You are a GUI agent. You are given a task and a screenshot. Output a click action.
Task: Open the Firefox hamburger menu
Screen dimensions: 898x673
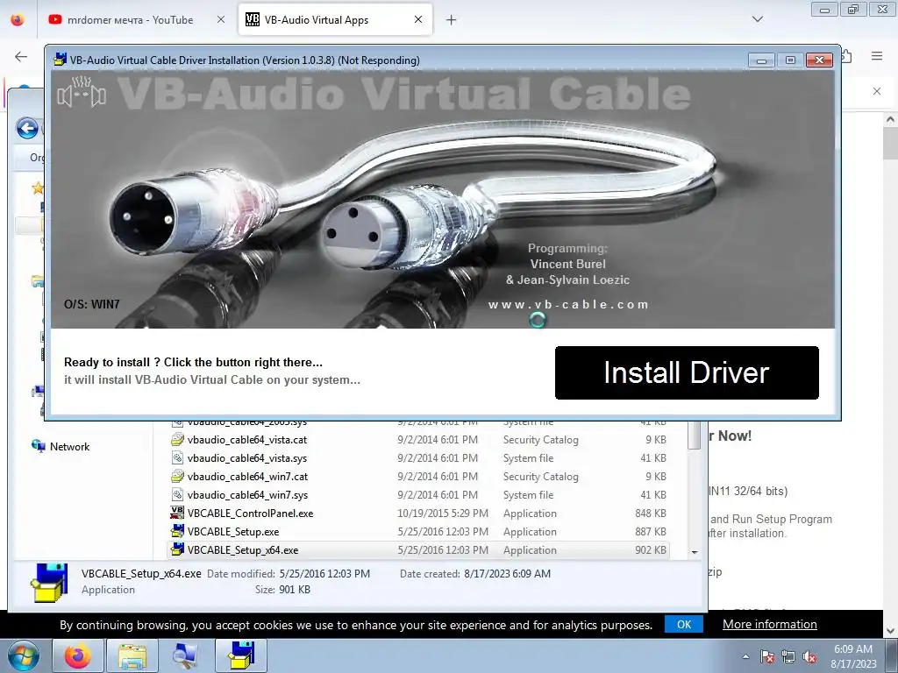tap(877, 56)
